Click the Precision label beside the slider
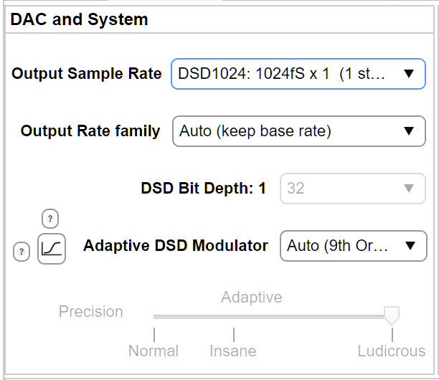Screen dimensions: 439x380 click(90, 312)
